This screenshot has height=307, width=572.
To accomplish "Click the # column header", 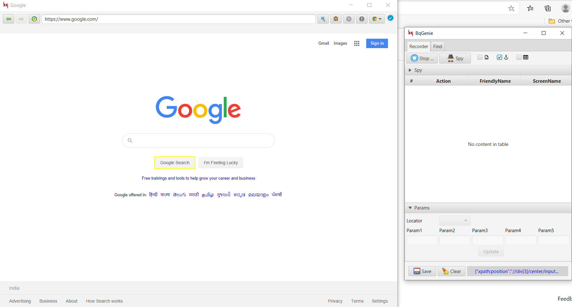I will click(x=411, y=81).
